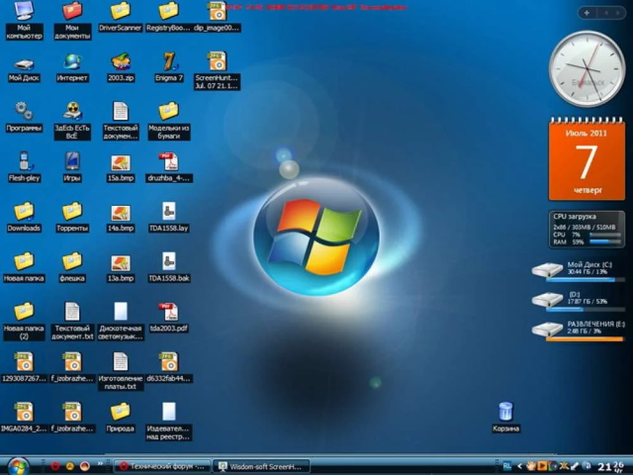
Task: Click the hand tray icon
Action: [x=531, y=466]
